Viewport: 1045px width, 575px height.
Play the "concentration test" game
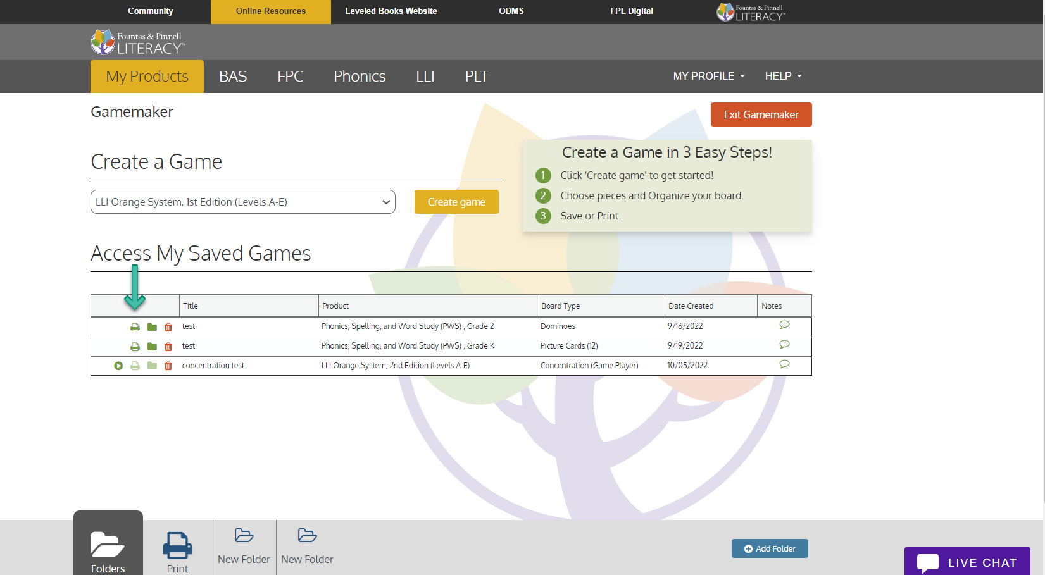click(118, 366)
